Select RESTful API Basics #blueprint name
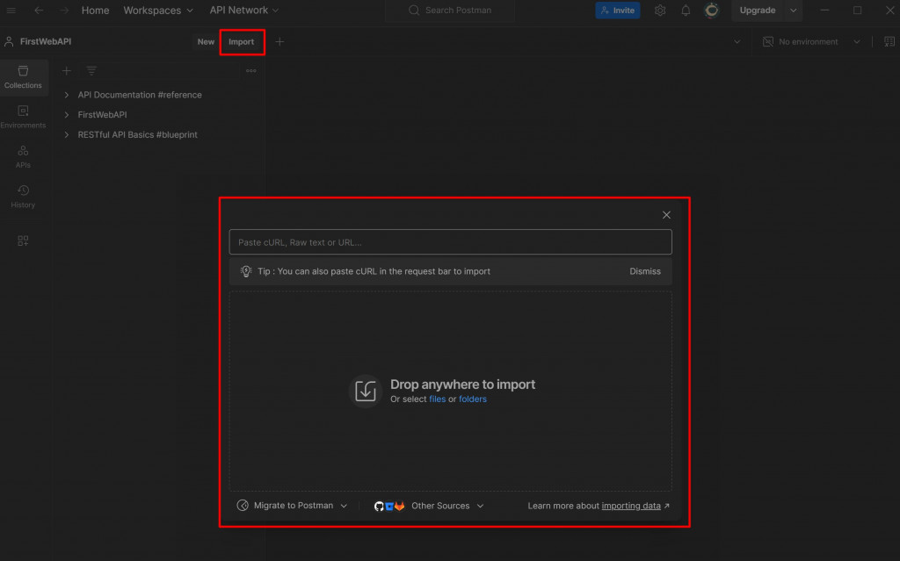The width and height of the screenshot is (900, 561). coord(137,135)
